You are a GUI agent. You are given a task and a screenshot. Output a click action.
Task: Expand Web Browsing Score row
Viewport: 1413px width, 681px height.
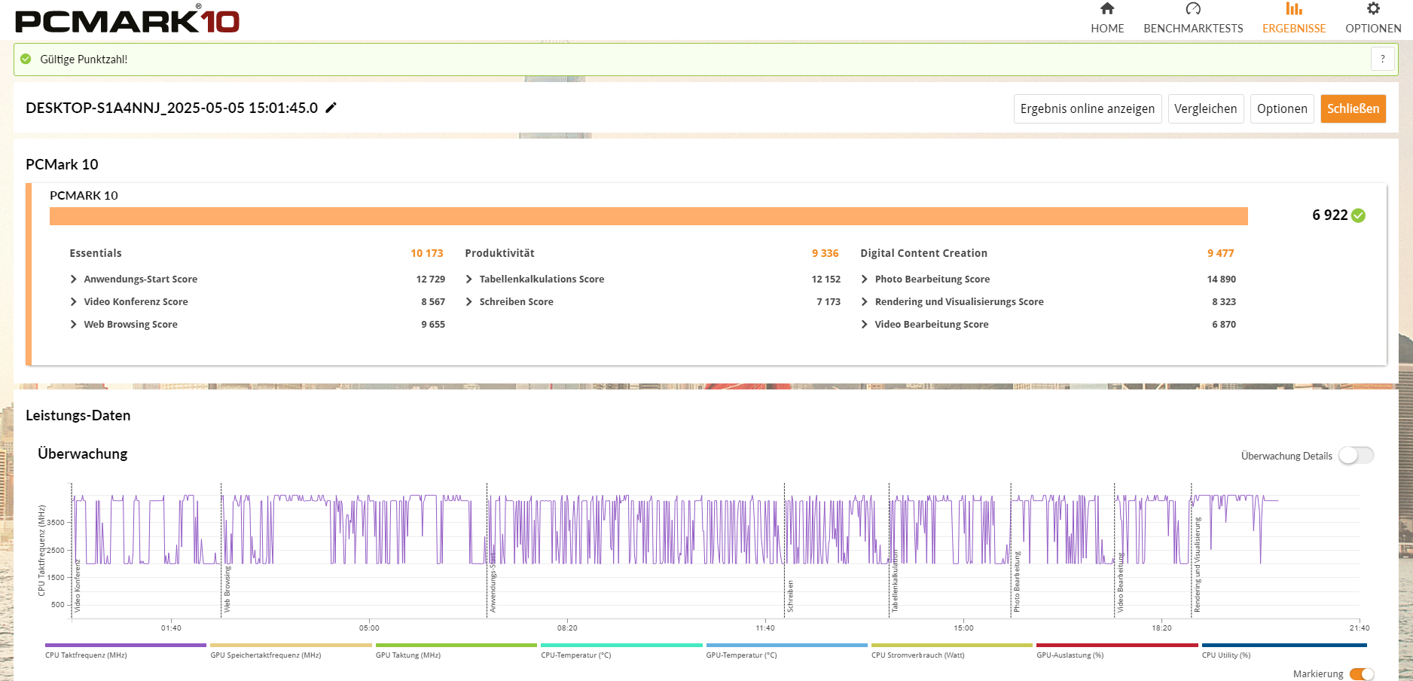(73, 324)
